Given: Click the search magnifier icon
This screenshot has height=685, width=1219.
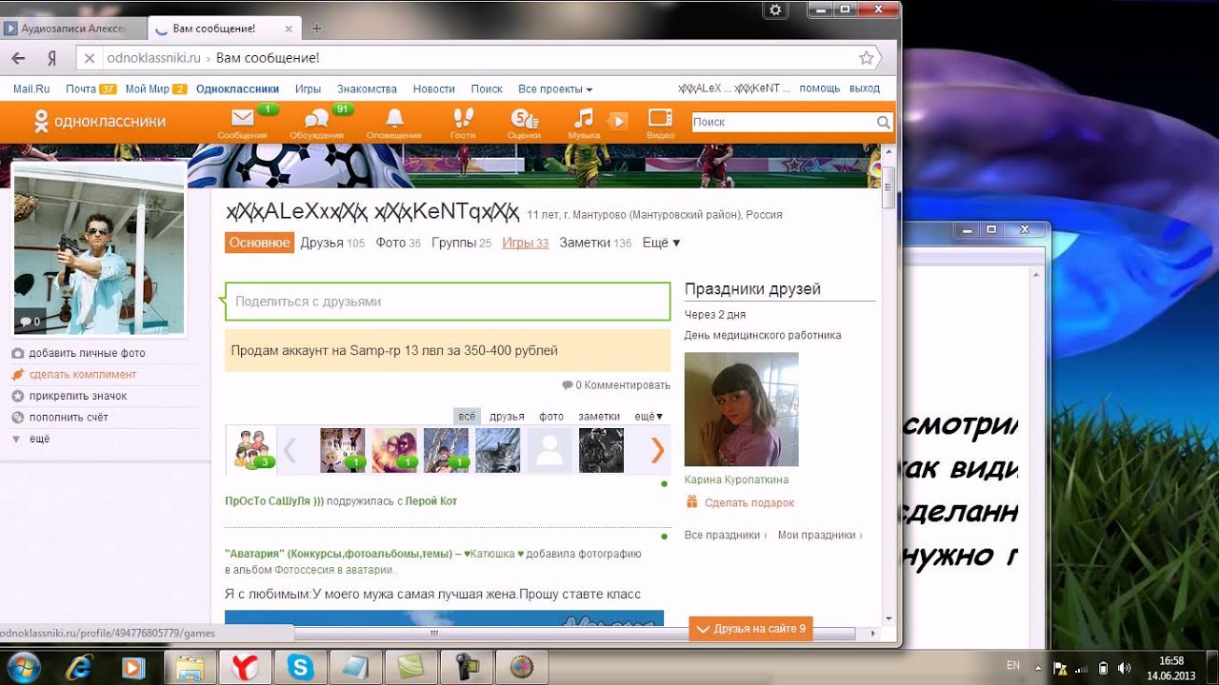Looking at the screenshot, I should (883, 122).
